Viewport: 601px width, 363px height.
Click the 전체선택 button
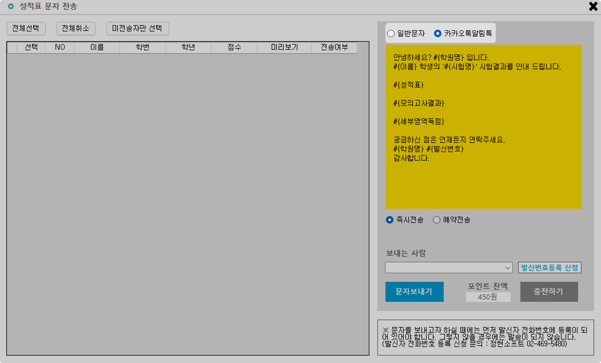point(26,29)
